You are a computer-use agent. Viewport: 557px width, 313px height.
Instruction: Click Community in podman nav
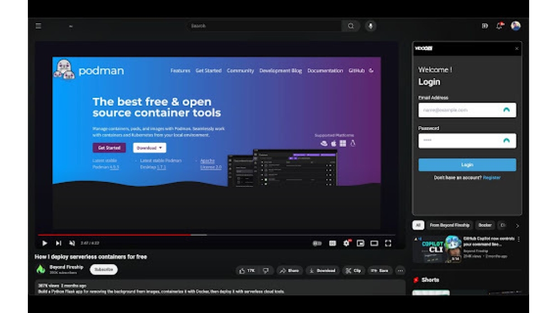240,71
